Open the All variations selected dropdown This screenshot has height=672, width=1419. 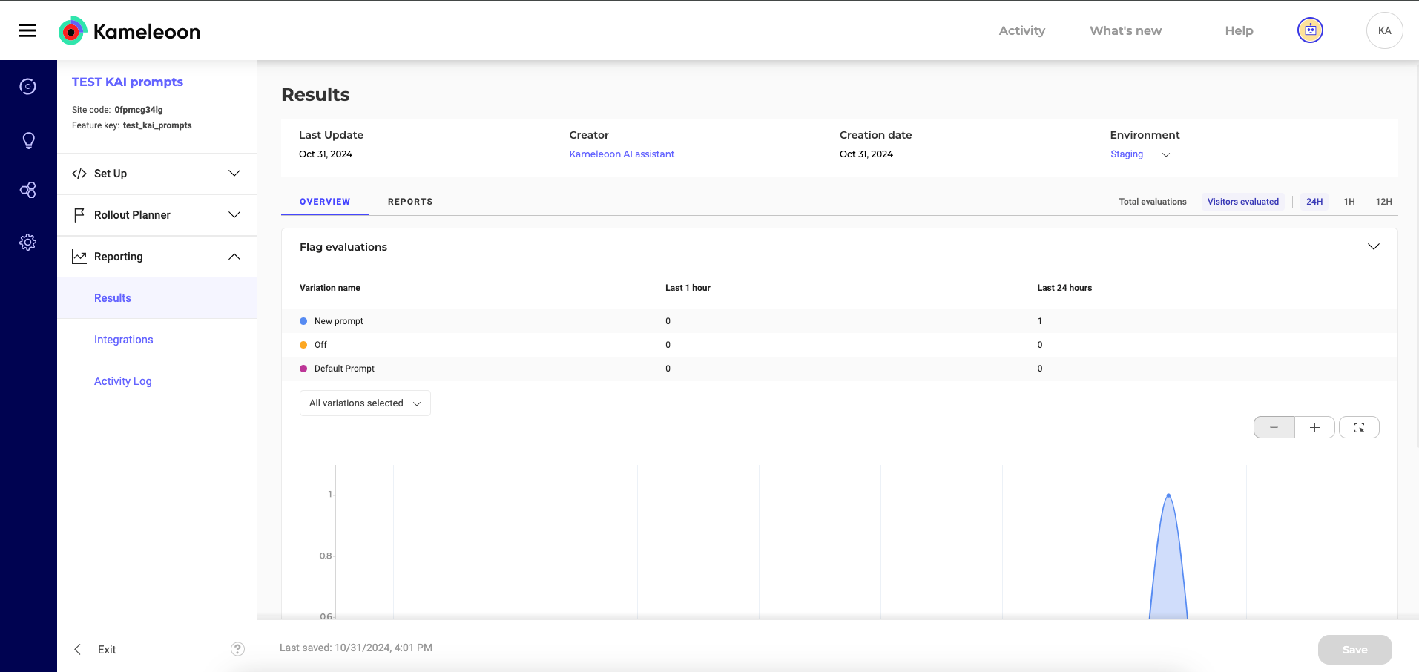365,403
